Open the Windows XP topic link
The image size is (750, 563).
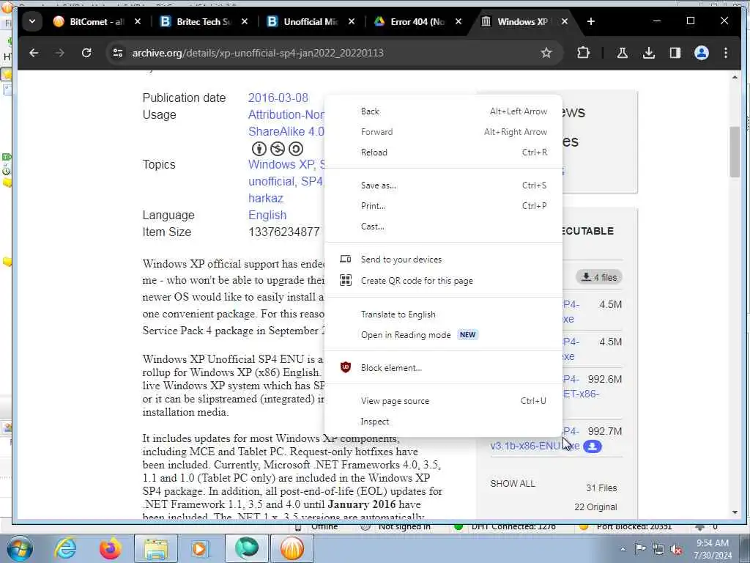(281, 164)
